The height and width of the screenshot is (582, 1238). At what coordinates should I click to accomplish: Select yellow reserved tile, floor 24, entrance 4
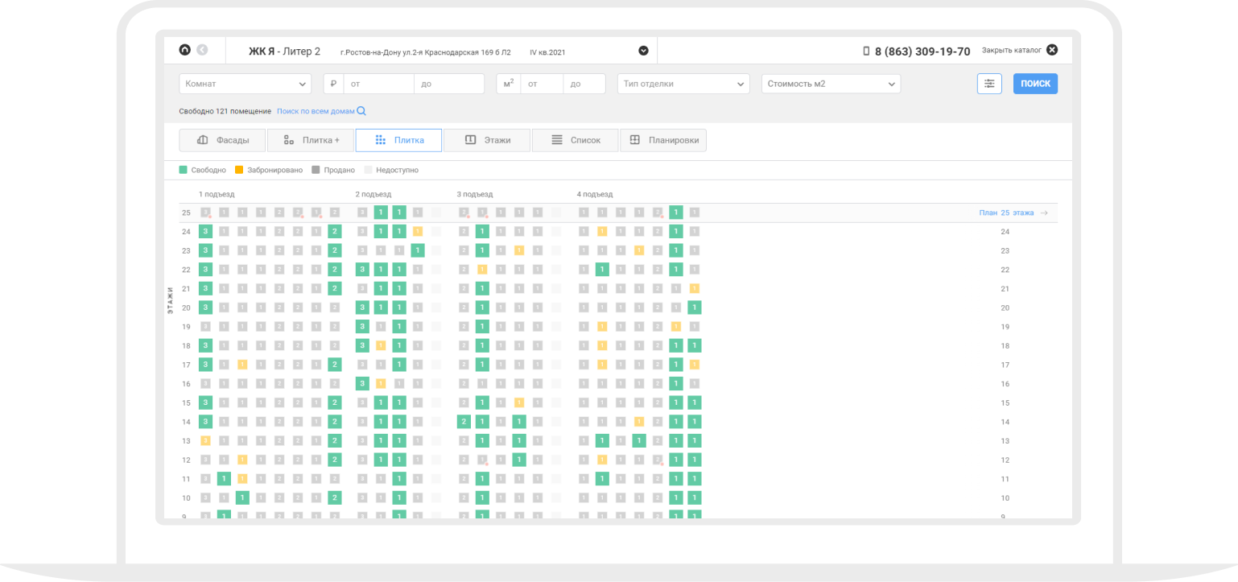[x=602, y=231]
